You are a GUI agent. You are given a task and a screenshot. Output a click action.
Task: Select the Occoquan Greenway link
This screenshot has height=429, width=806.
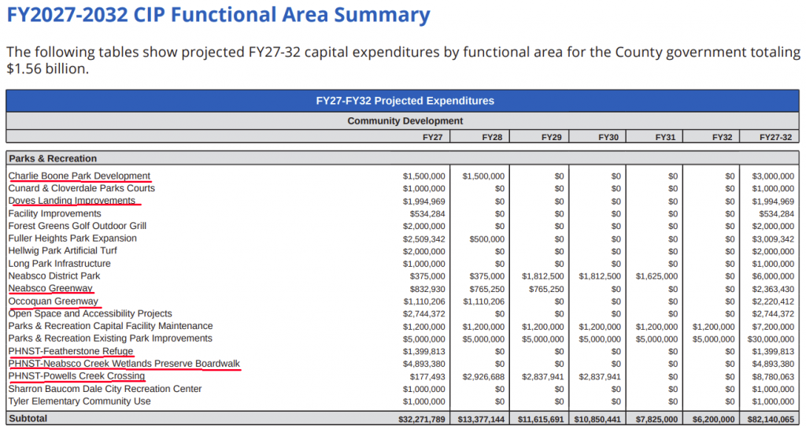coord(54,301)
